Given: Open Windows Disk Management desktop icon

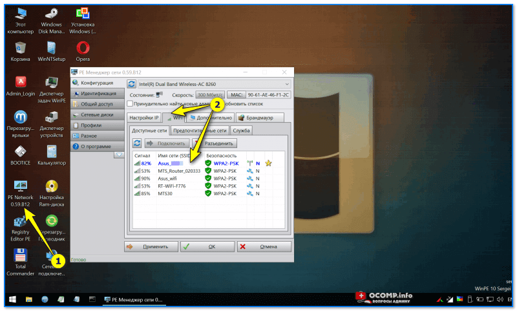Looking at the screenshot, I should click(x=52, y=20).
